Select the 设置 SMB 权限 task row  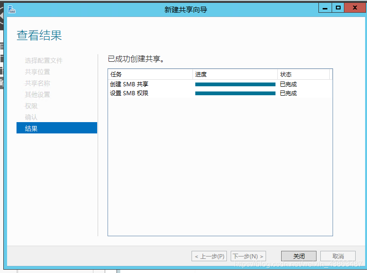coord(220,93)
